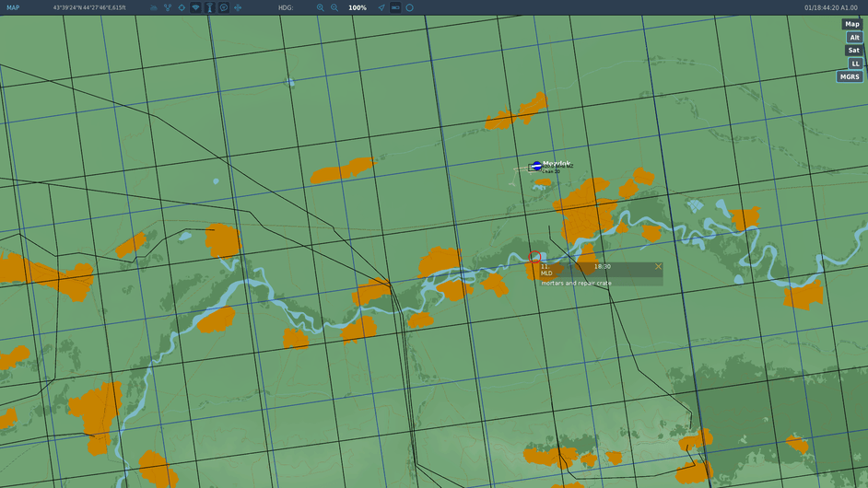The width and height of the screenshot is (868, 488).
Task: Click the Mozdok airfield icon
Action: click(536, 166)
